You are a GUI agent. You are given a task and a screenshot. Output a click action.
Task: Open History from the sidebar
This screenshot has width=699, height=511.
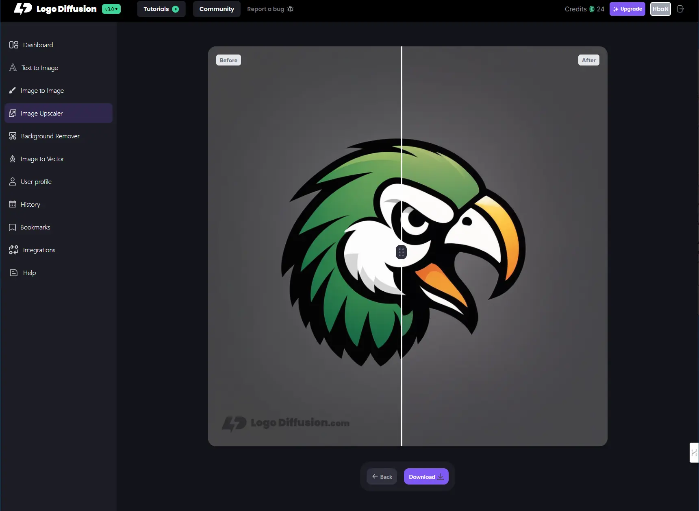pyautogui.click(x=59, y=204)
